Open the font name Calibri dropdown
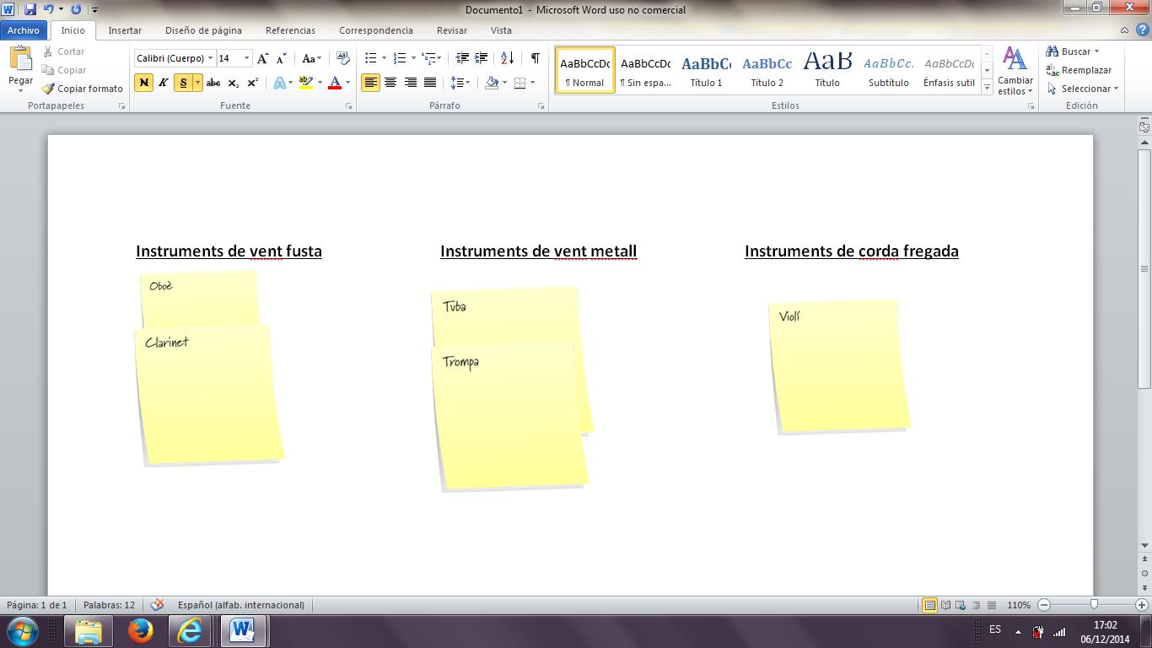This screenshot has width=1152, height=648. coord(210,58)
